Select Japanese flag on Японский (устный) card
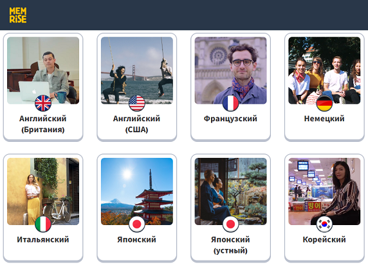 pyautogui.click(x=231, y=224)
